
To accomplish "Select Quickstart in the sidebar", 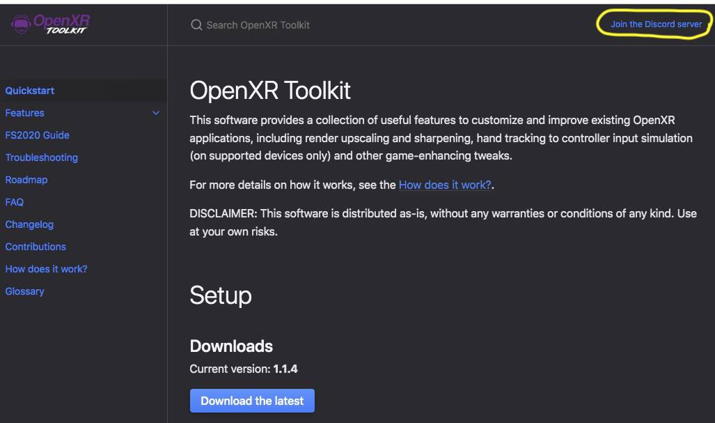I will click(30, 91).
